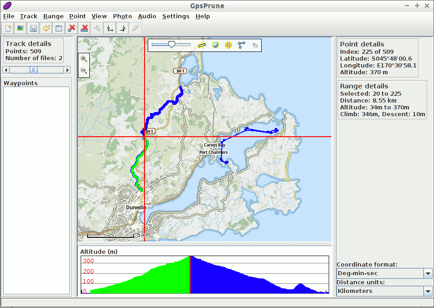The height and width of the screenshot is (308, 434).
Task: Open the Track menu
Action: (x=28, y=16)
